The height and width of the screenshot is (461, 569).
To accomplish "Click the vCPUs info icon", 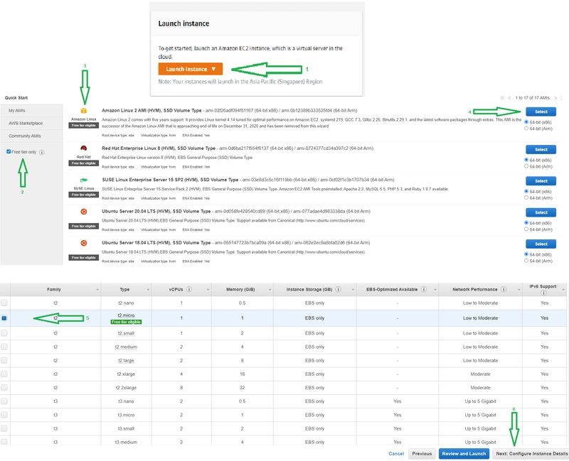I will pos(189,289).
